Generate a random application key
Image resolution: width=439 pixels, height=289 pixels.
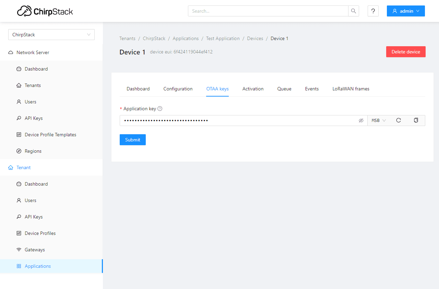[398, 121]
